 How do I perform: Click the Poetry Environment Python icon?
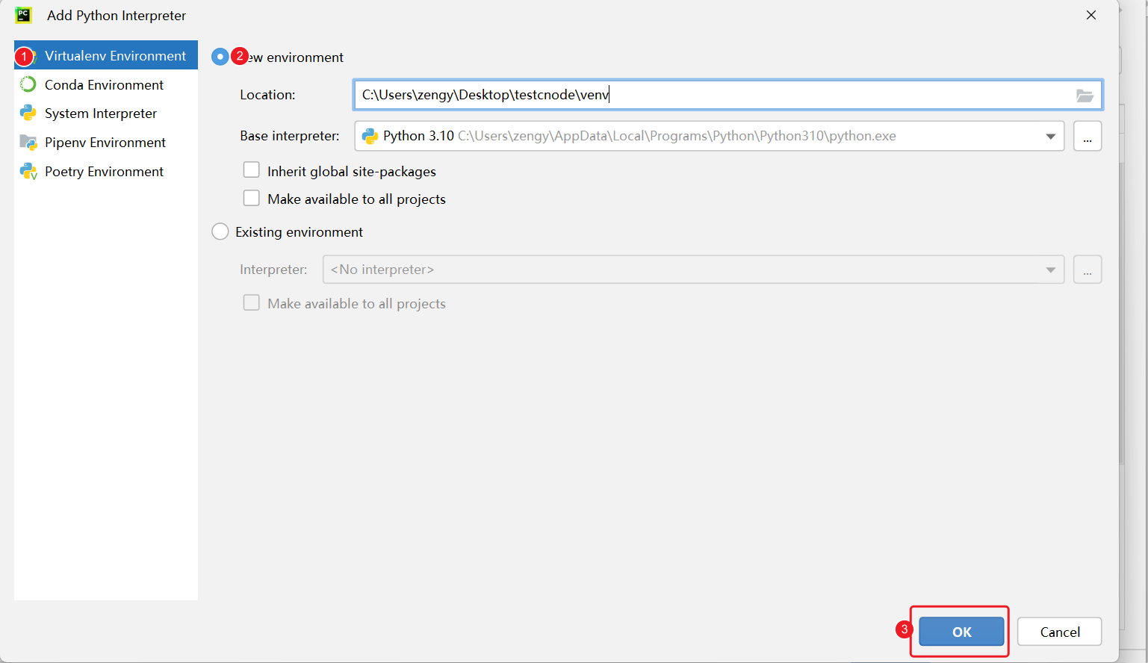pos(28,171)
